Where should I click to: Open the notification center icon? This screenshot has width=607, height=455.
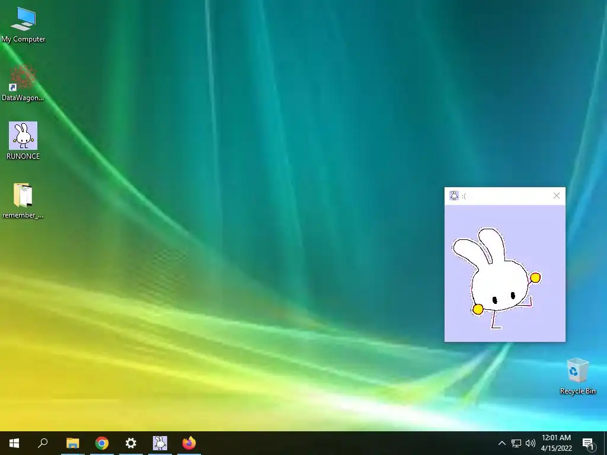click(x=587, y=443)
